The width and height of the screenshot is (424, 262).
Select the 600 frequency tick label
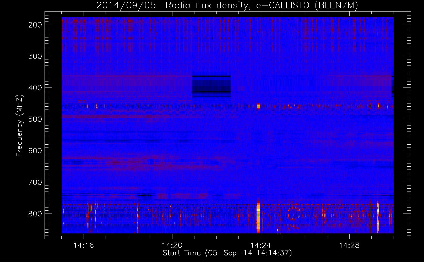(x=35, y=151)
